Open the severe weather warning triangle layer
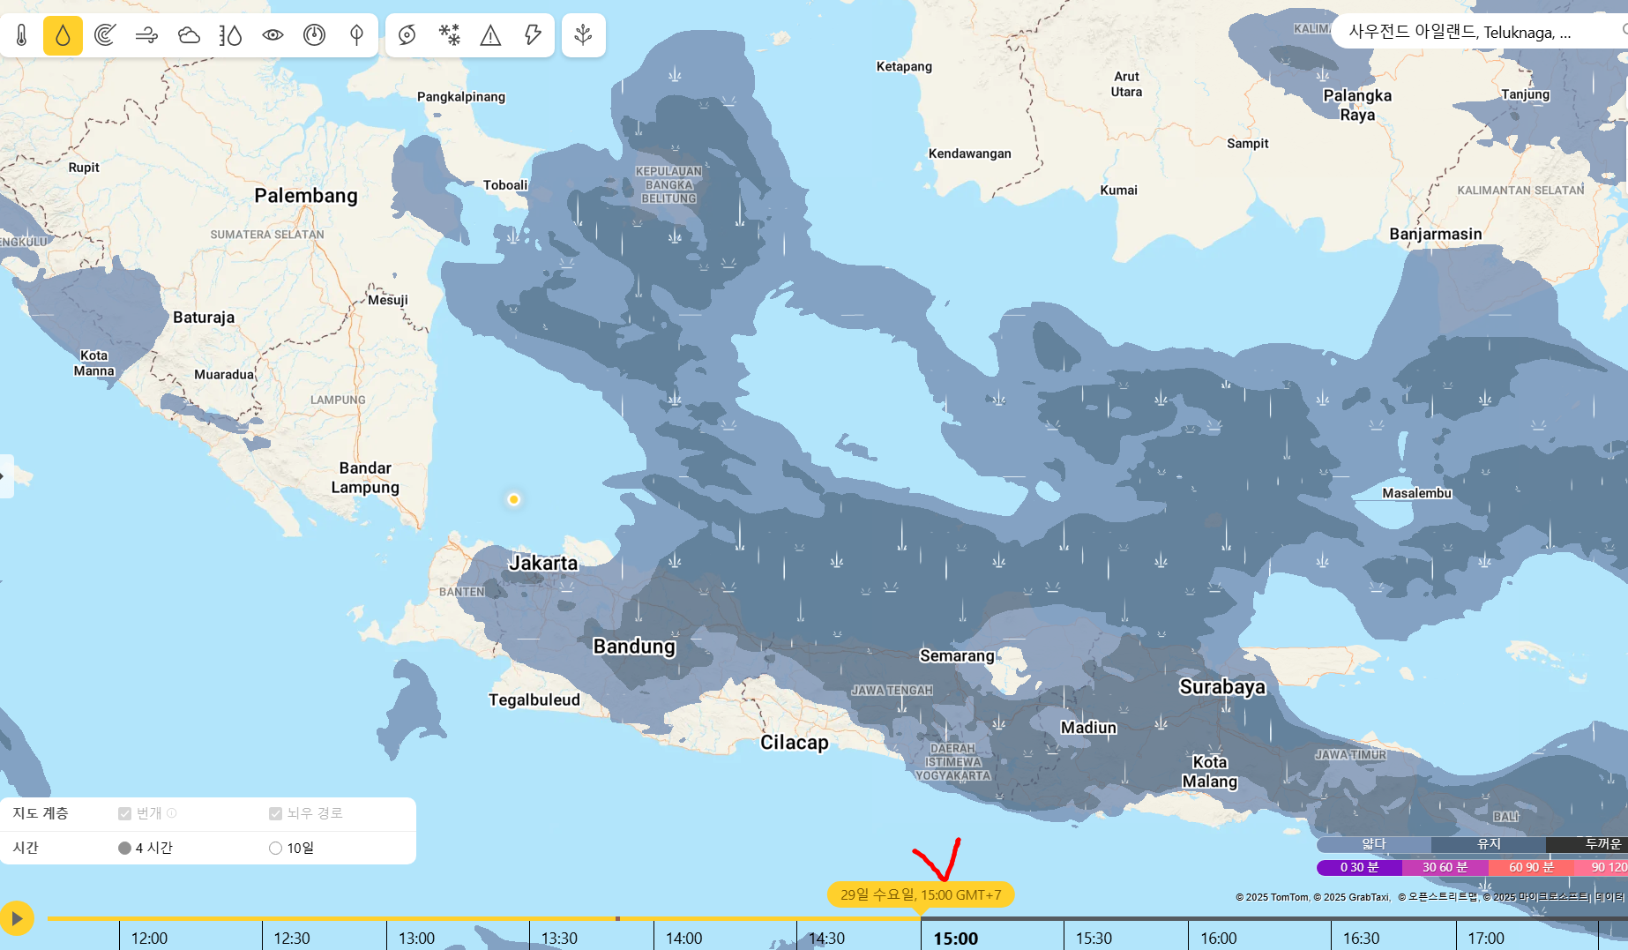Screen dimensions: 1628x950 [x=490, y=35]
